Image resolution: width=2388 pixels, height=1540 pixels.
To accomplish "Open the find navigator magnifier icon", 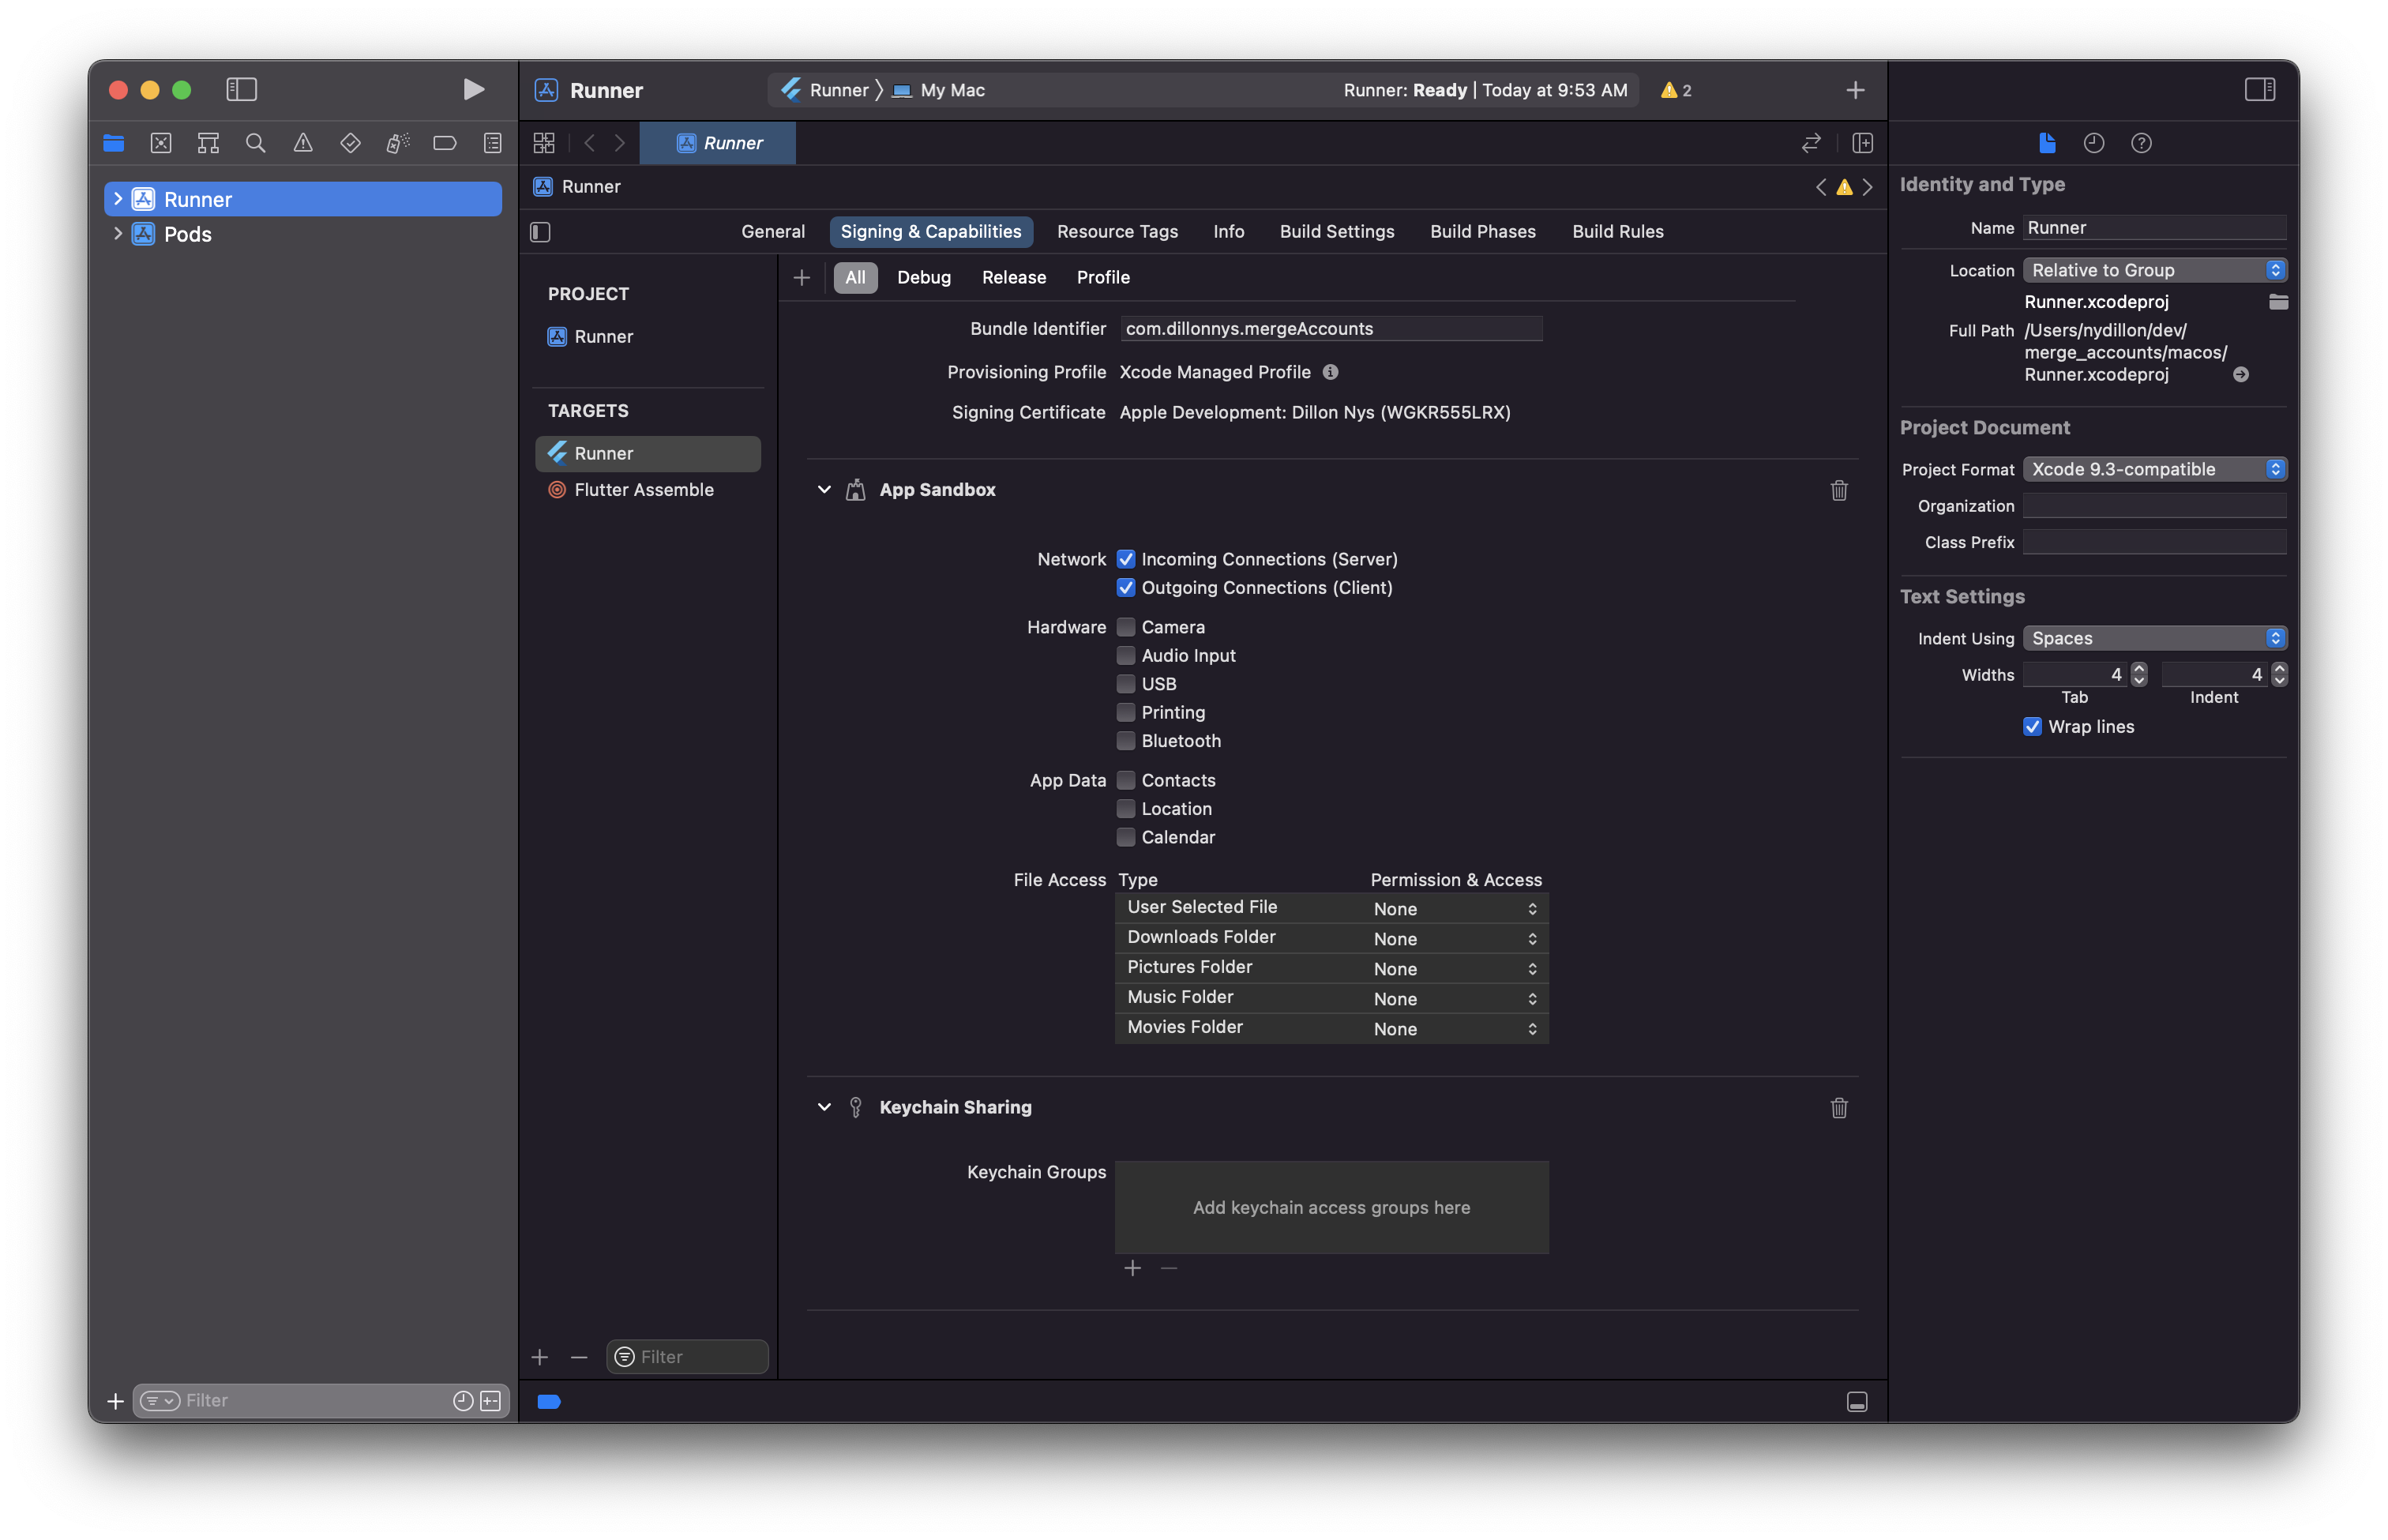I will tap(256, 143).
